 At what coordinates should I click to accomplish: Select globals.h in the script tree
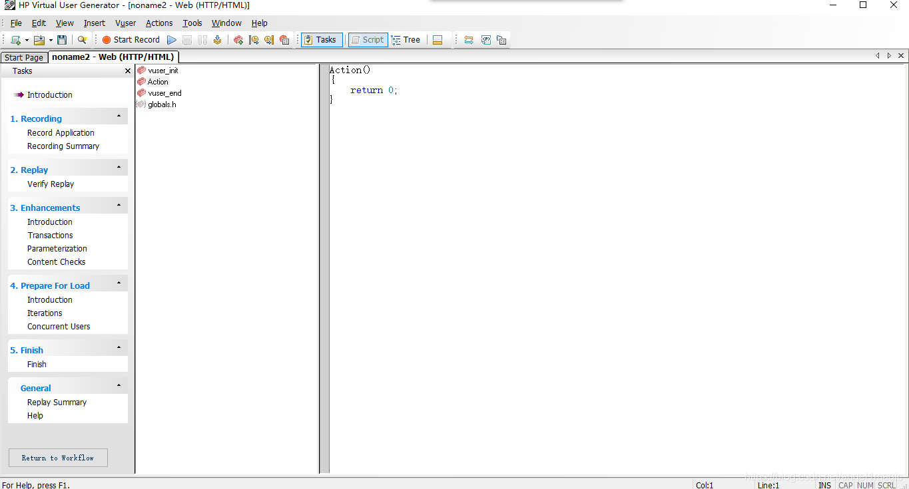pos(162,104)
